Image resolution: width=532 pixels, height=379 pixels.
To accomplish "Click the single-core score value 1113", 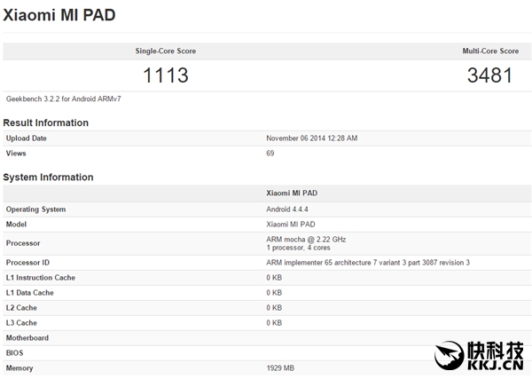I will 166,75.
